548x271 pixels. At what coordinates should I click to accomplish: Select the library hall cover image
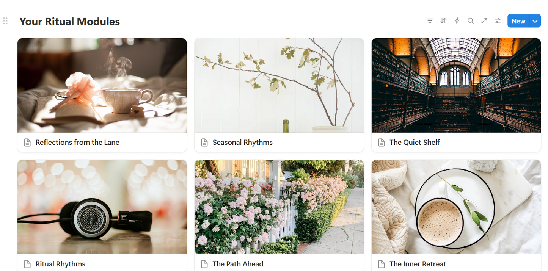coord(456,85)
